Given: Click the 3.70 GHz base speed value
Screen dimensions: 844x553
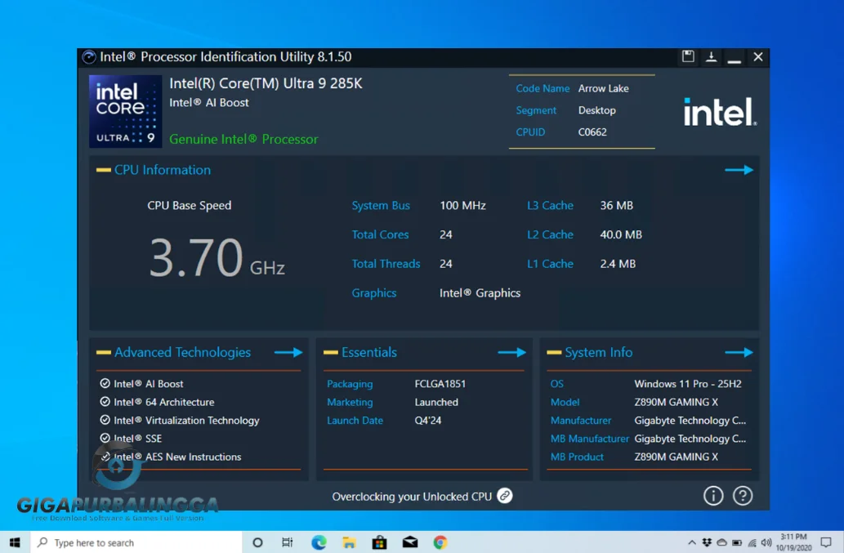Looking at the screenshot, I should 217,258.
